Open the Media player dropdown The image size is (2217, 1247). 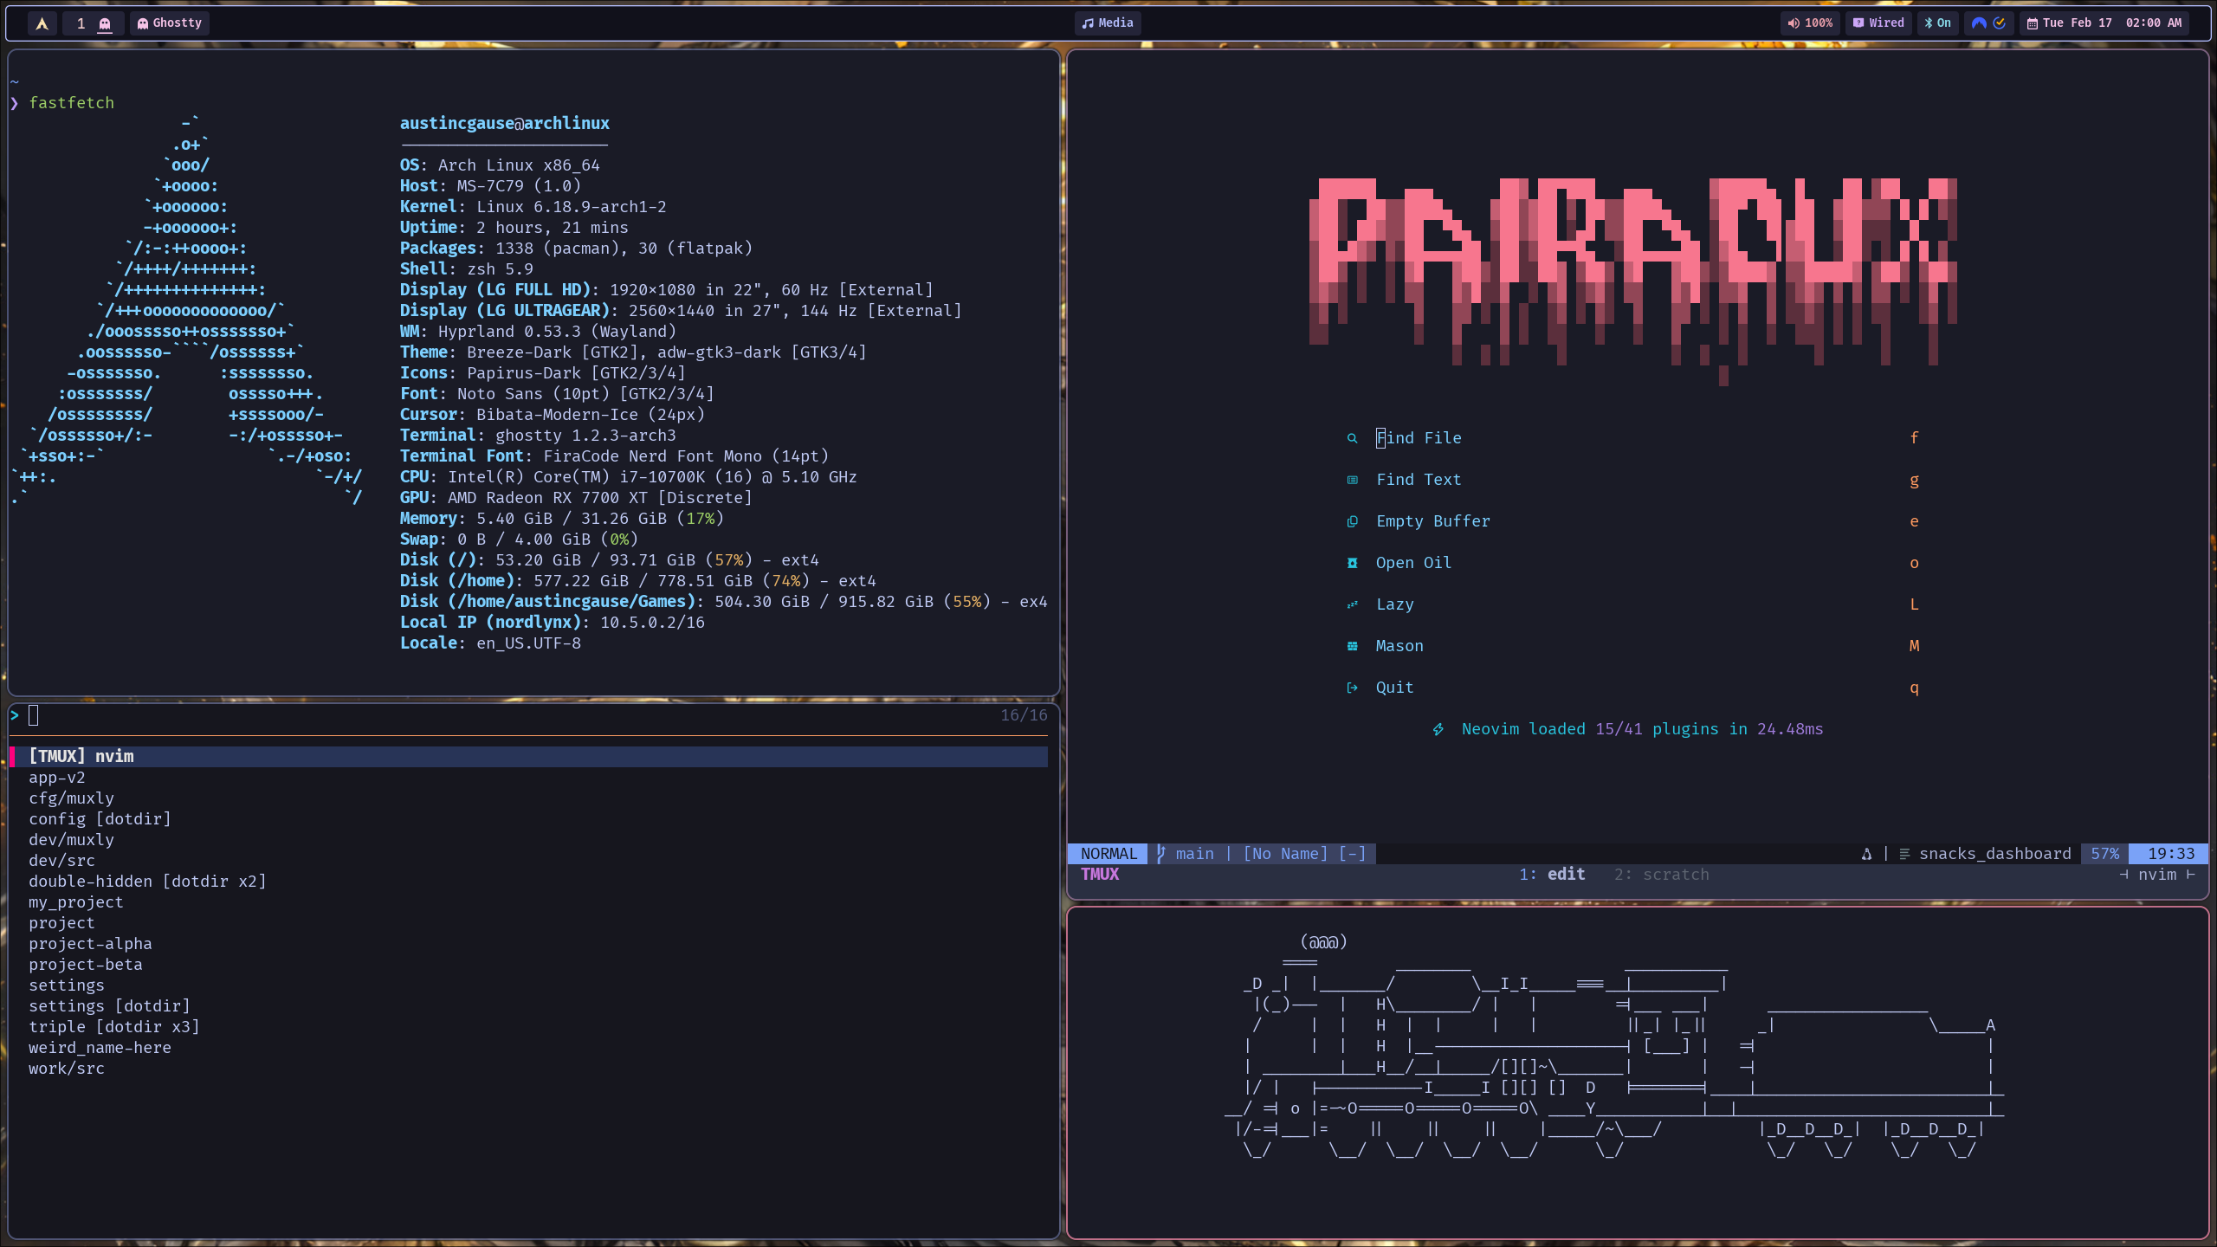click(1108, 23)
